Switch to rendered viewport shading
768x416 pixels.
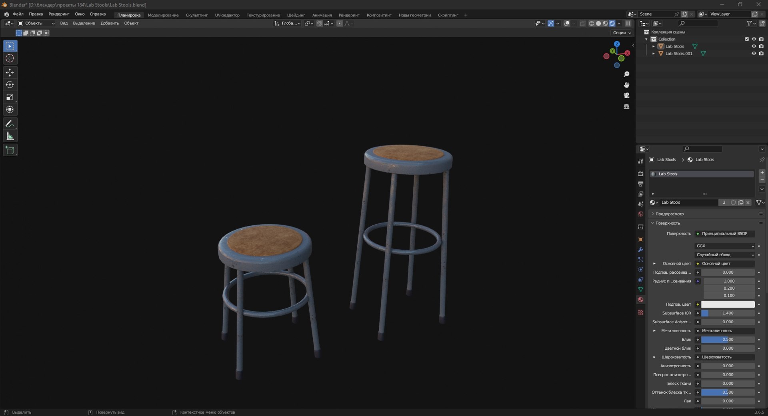pyautogui.click(x=612, y=24)
